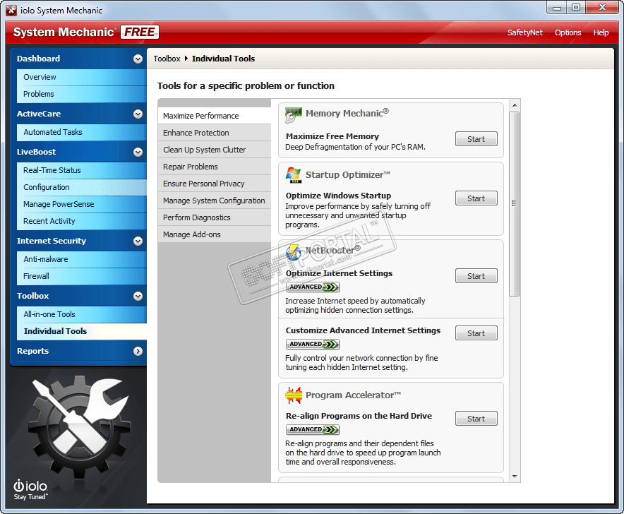Start Optimize Windows Startup tool

(x=476, y=198)
